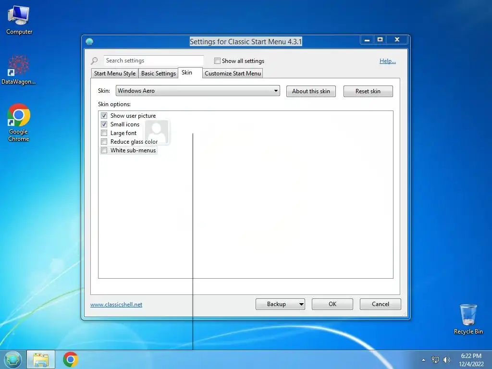Focus the Search settings field
The image size is (492, 369).
click(153, 61)
